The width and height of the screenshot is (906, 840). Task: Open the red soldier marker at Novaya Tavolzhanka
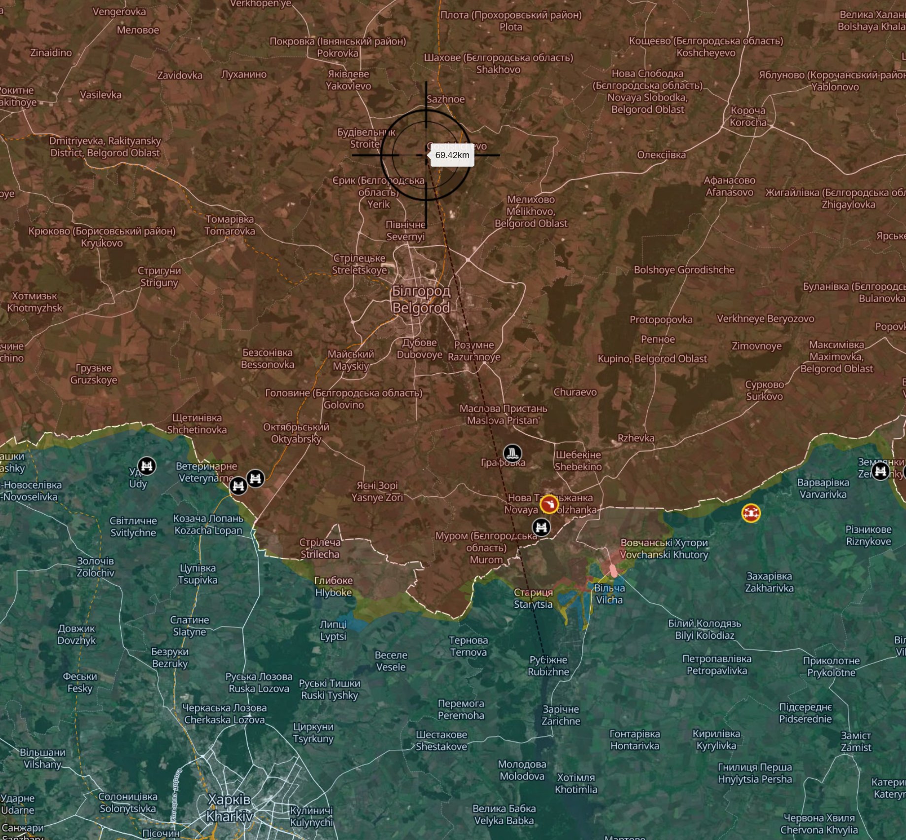tap(549, 504)
